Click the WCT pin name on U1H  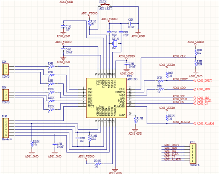tap(91, 106)
